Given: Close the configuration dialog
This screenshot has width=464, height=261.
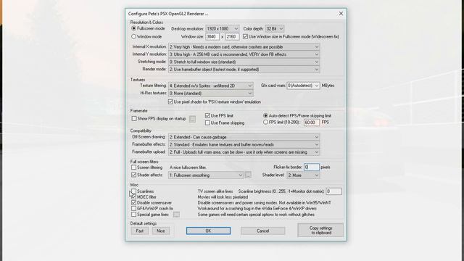Looking at the screenshot, I should click(341, 14).
